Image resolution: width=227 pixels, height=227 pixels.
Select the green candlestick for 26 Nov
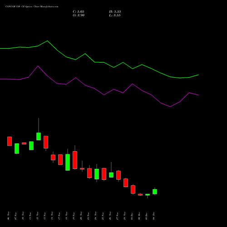[x=111, y=175]
